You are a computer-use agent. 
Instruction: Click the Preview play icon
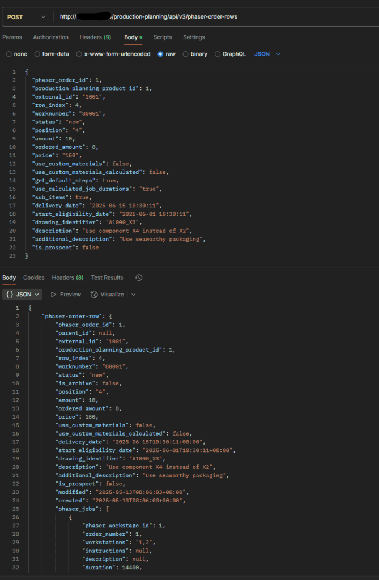click(54, 295)
